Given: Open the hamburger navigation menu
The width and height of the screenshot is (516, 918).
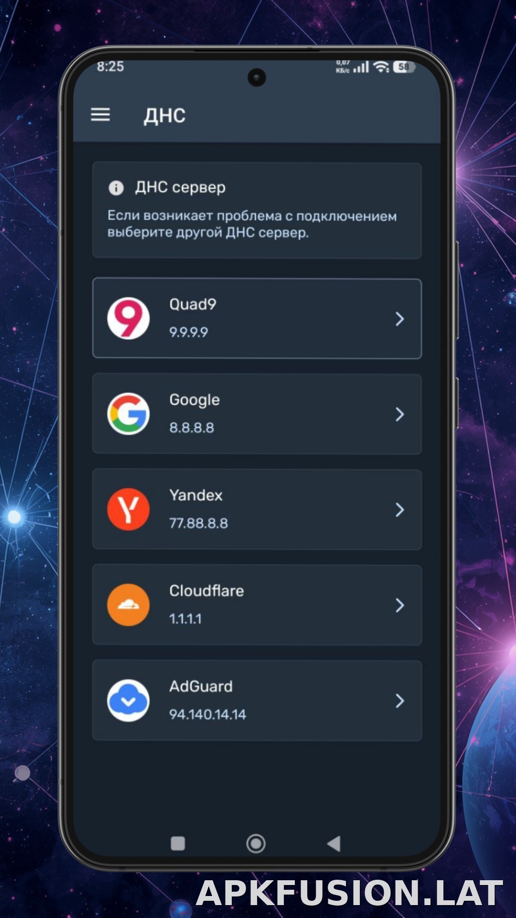Looking at the screenshot, I should [x=100, y=115].
